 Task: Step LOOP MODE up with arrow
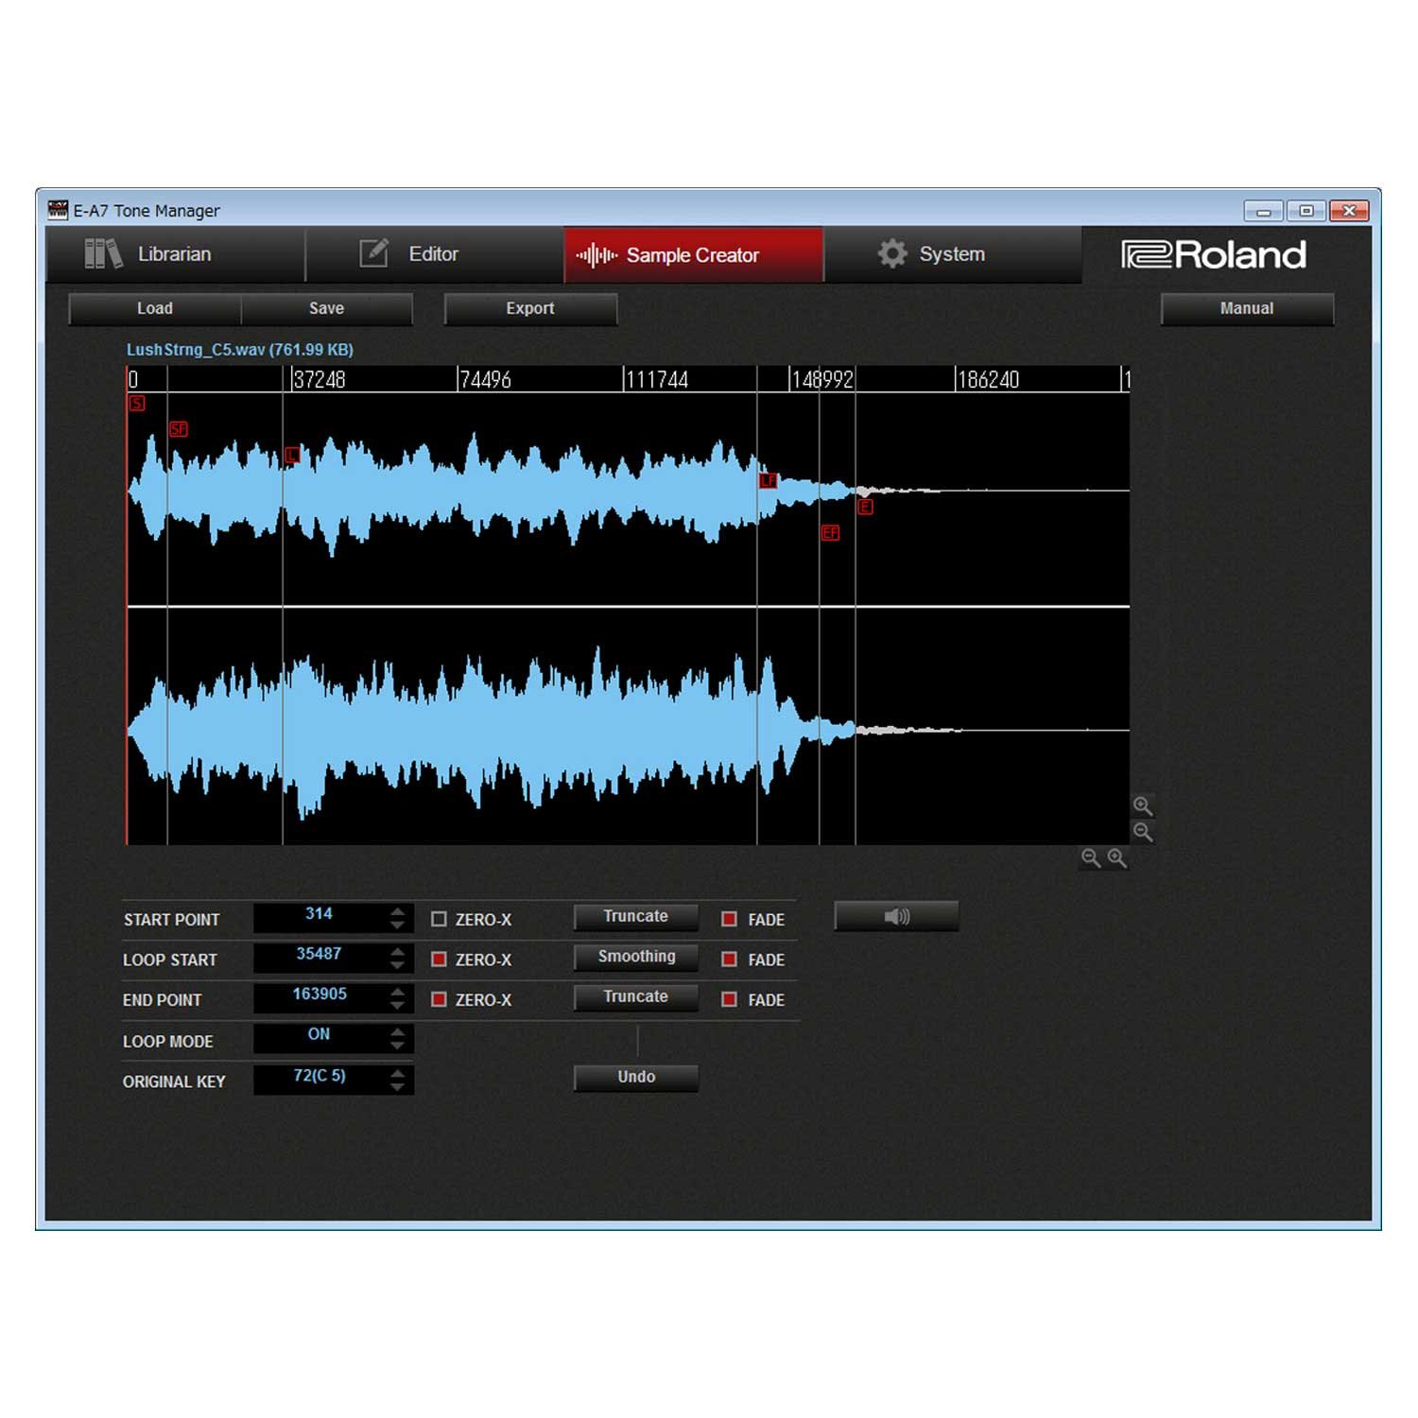[x=398, y=1031]
